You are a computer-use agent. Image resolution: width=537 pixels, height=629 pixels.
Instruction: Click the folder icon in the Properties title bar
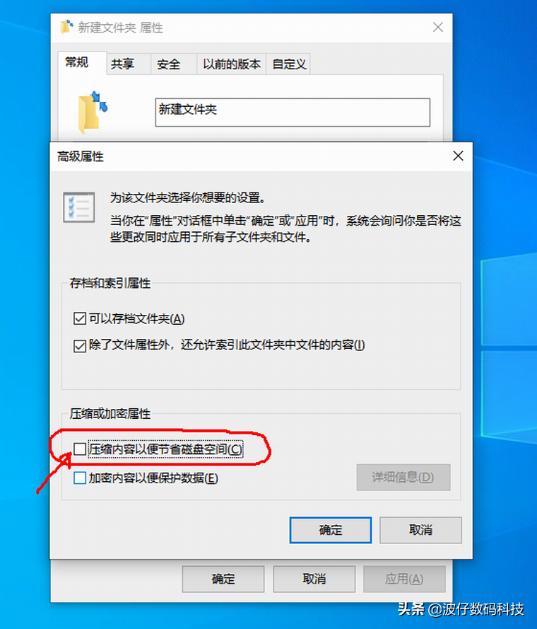[66, 27]
